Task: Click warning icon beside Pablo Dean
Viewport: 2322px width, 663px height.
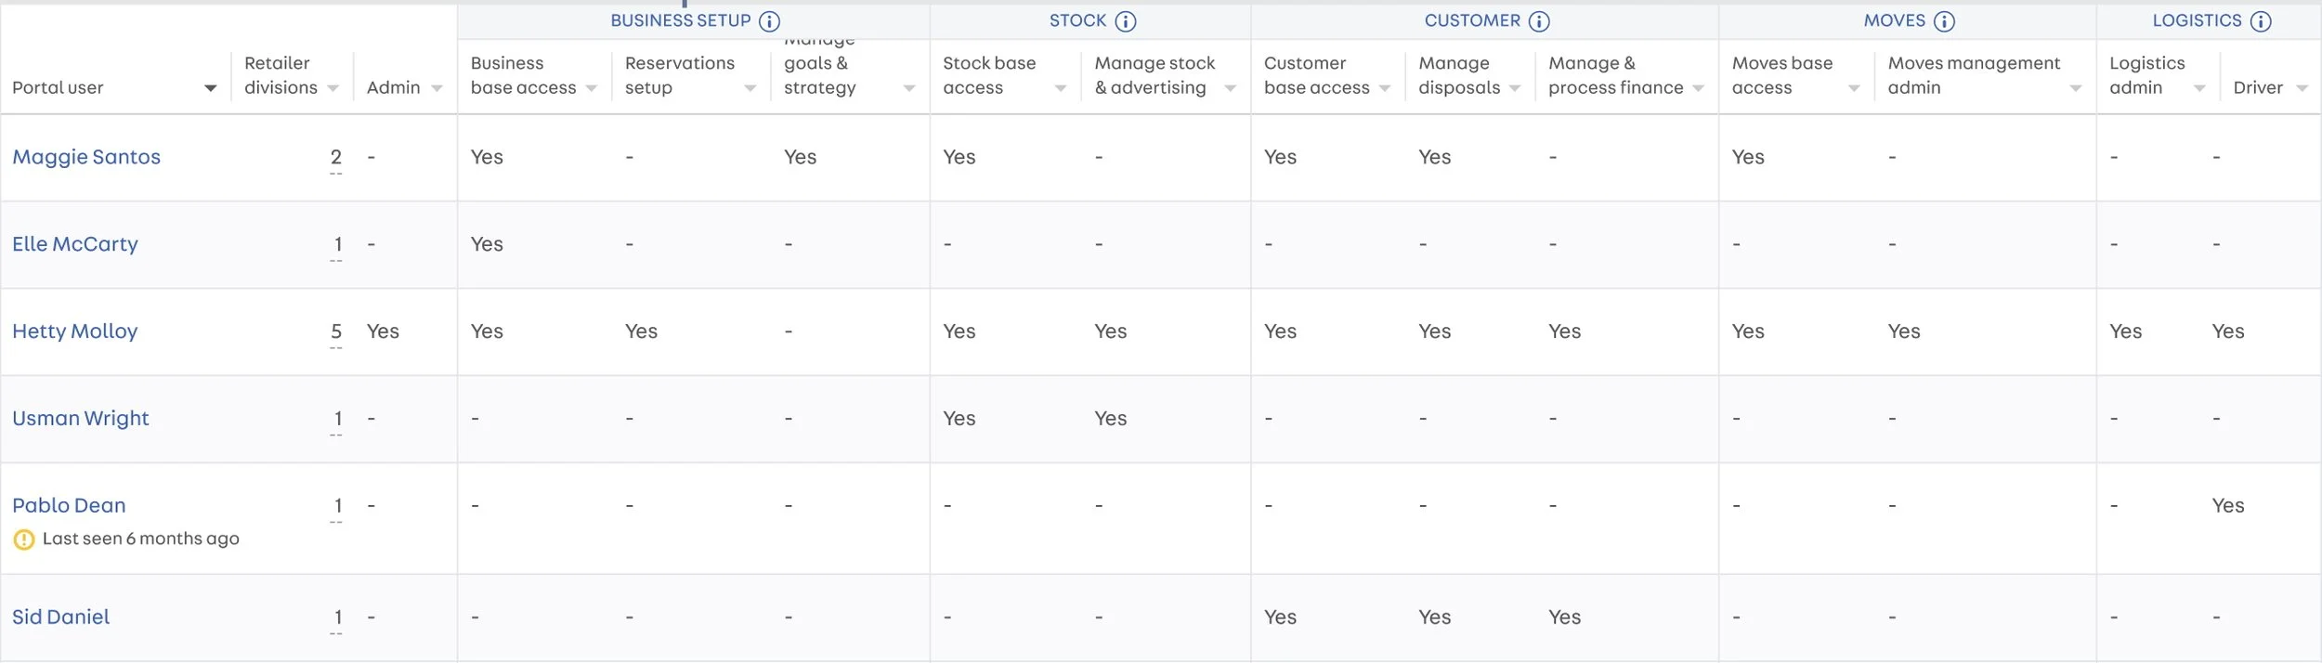Action: point(24,539)
